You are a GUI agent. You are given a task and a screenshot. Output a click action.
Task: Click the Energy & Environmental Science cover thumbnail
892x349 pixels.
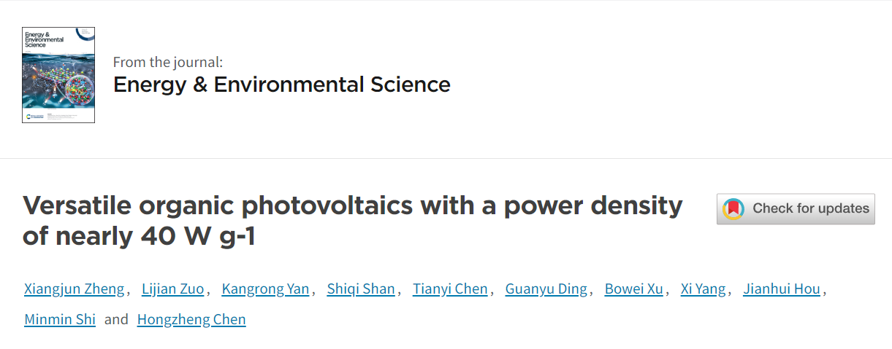pos(58,75)
